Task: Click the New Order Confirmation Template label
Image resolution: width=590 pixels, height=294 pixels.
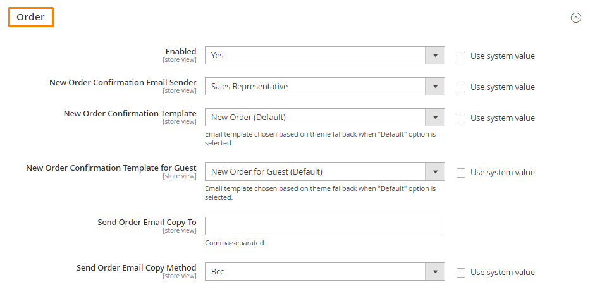Action: point(130,113)
